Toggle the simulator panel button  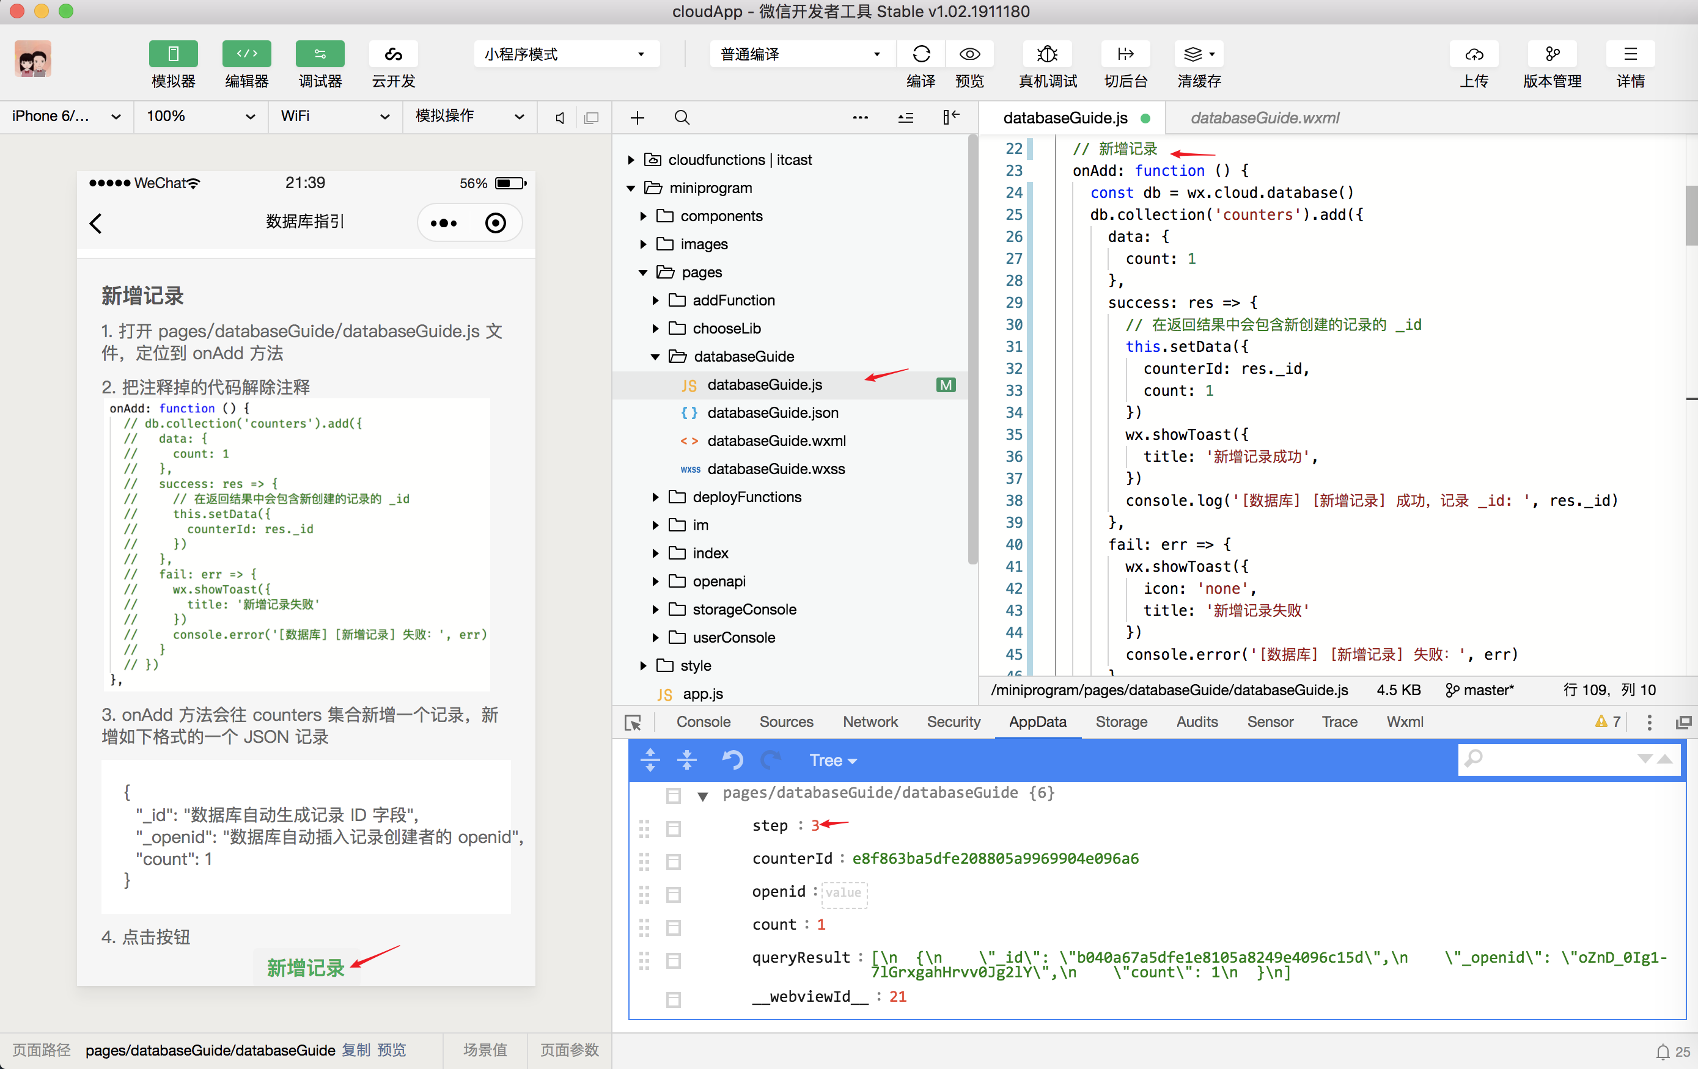[173, 54]
